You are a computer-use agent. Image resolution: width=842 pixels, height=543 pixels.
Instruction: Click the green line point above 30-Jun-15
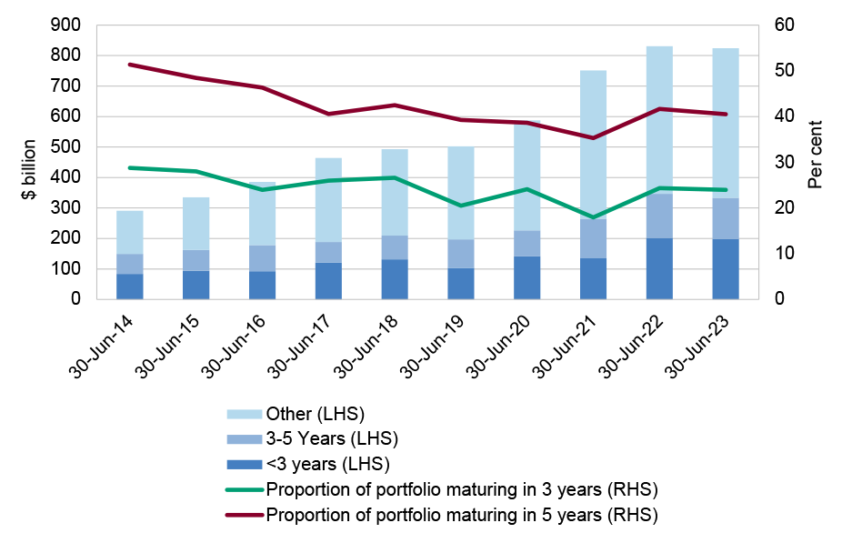coord(196,171)
